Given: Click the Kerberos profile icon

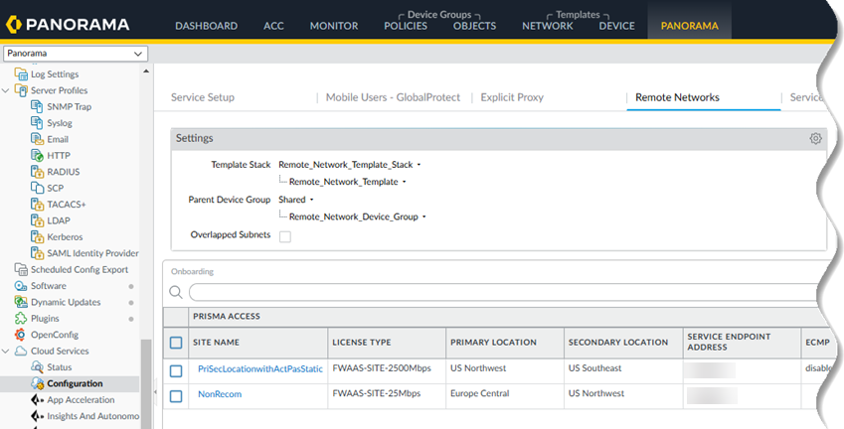Looking at the screenshot, I should point(37,237).
